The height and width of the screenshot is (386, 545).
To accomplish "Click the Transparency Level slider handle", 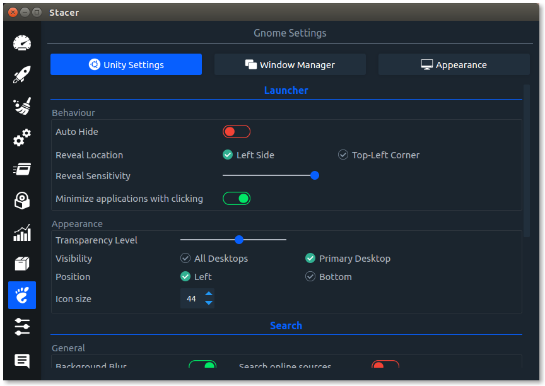I will pos(239,240).
